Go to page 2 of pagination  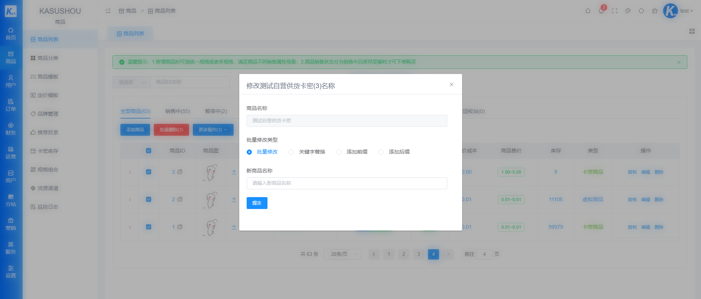[403, 254]
